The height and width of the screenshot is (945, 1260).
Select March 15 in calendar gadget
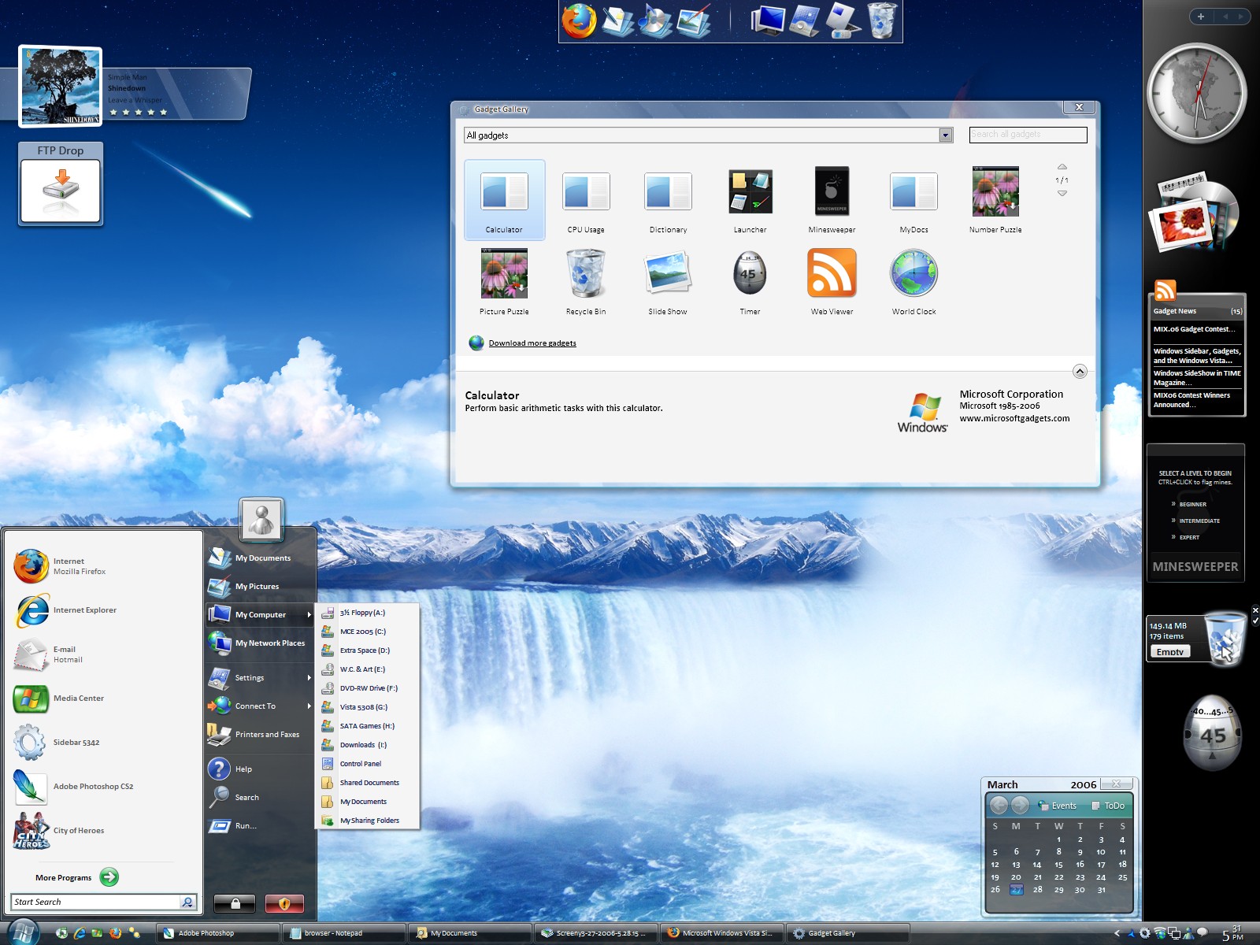click(x=1058, y=865)
